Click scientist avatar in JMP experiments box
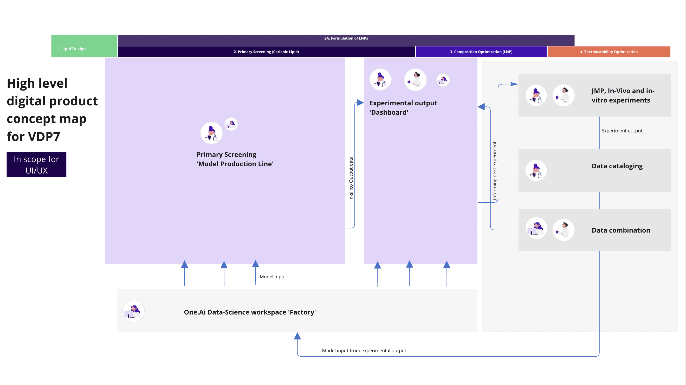The width and height of the screenshot is (686, 385). (536, 95)
